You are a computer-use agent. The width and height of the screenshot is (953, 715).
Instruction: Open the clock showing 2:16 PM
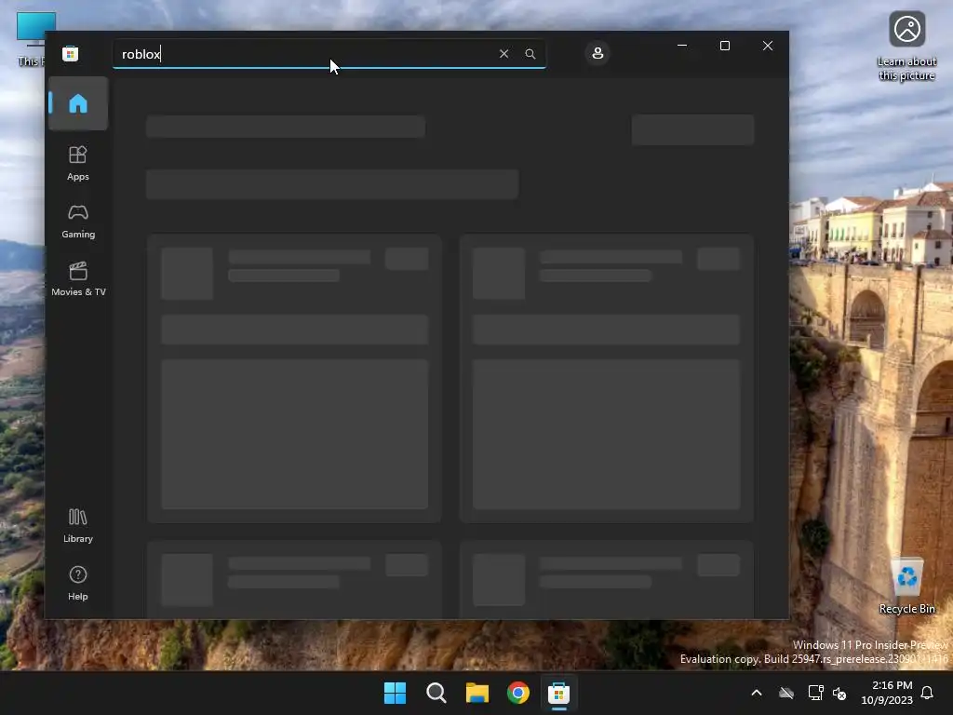click(887, 693)
